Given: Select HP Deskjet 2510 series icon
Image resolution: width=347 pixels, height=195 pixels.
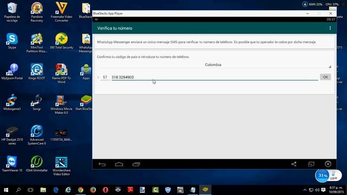Looking at the screenshot, I should pos(12,135).
